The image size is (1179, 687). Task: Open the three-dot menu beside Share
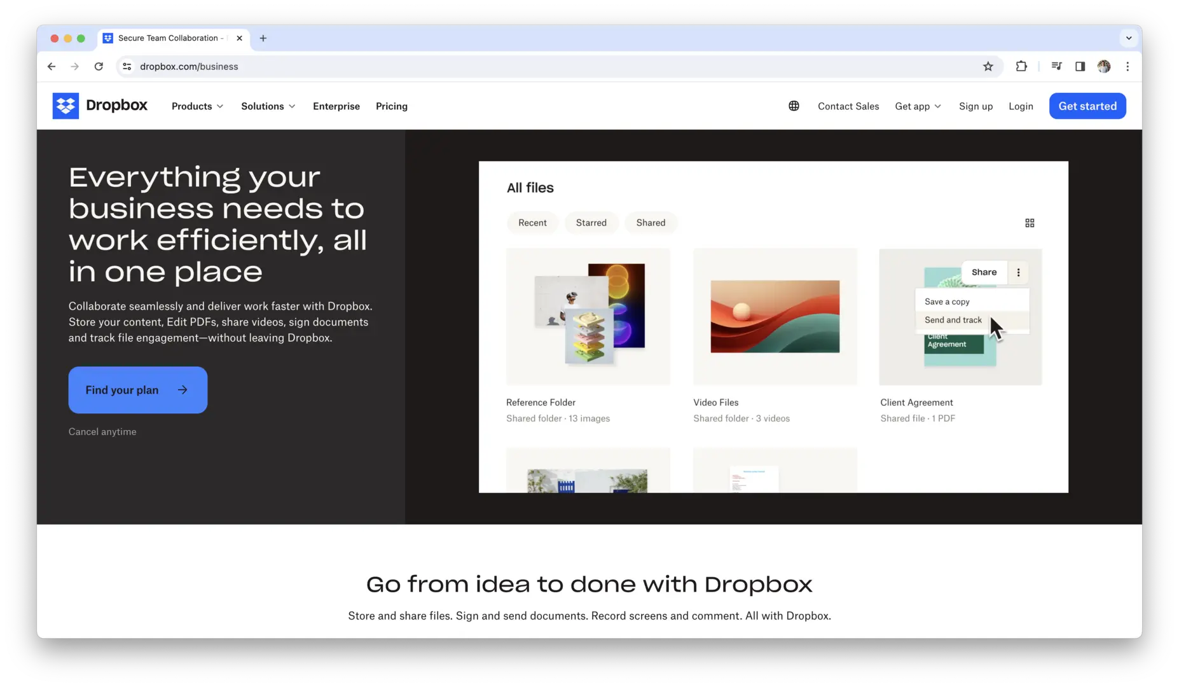click(1018, 272)
